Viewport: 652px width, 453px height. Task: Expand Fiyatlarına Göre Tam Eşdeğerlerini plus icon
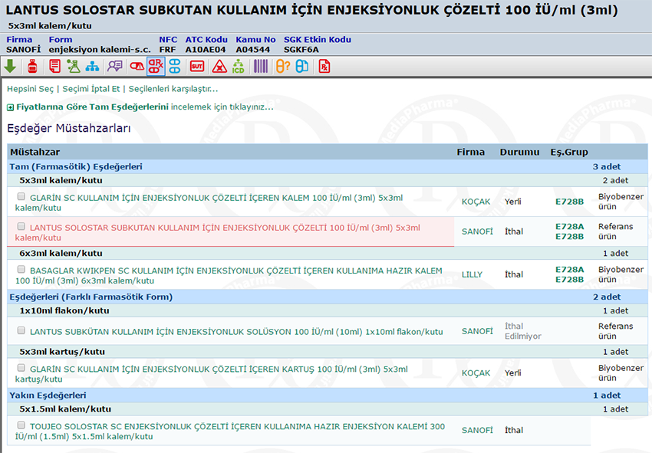[x=10, y=107]
